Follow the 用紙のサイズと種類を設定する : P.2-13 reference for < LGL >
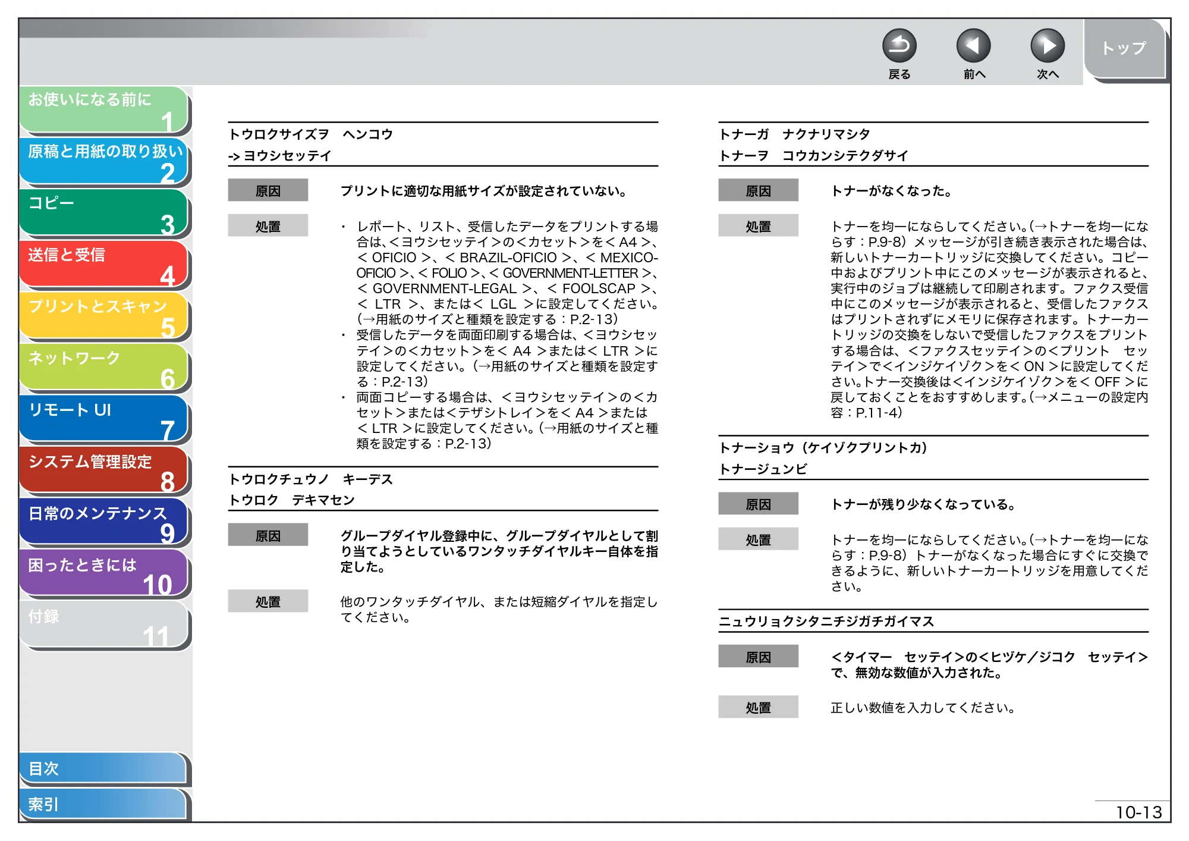The height and width of the screenshot is (841, 1189). tap(488, 319)
